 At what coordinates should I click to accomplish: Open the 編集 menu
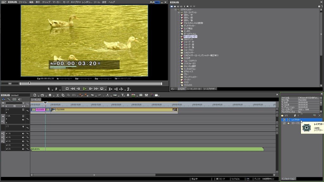(31, 2)
